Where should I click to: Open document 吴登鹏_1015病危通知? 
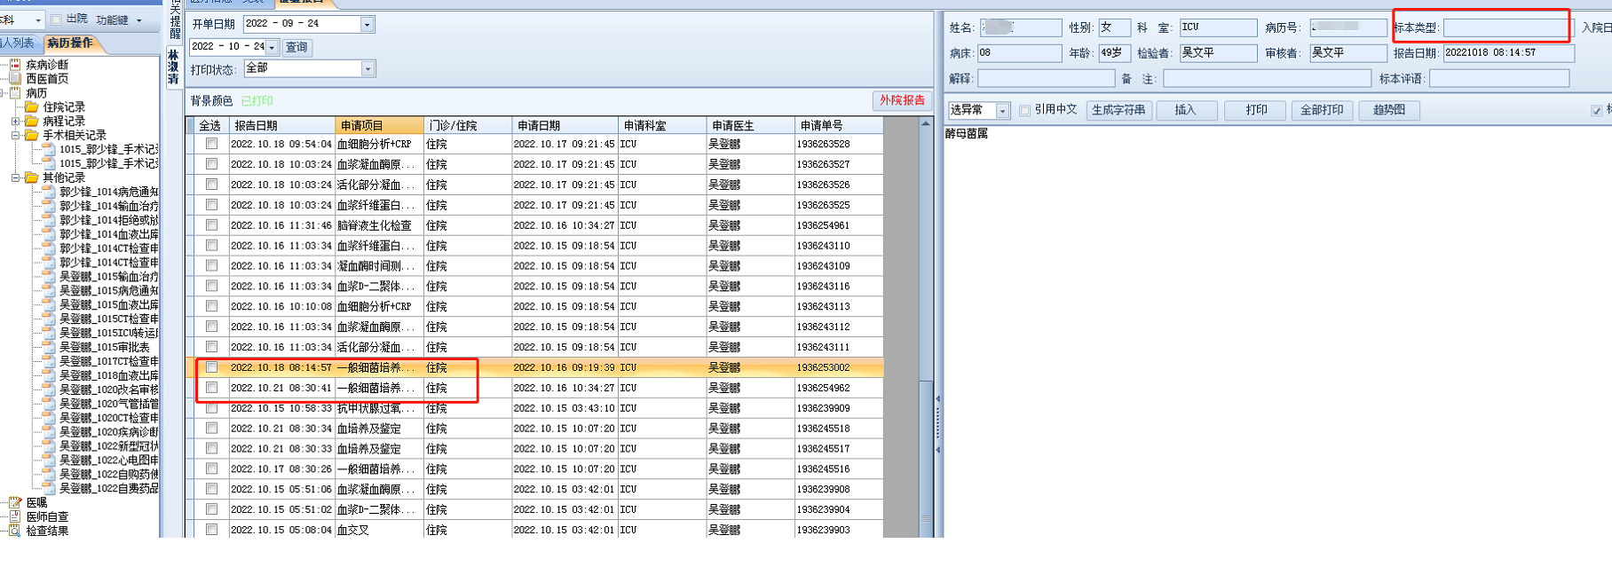tap(109, 291)
